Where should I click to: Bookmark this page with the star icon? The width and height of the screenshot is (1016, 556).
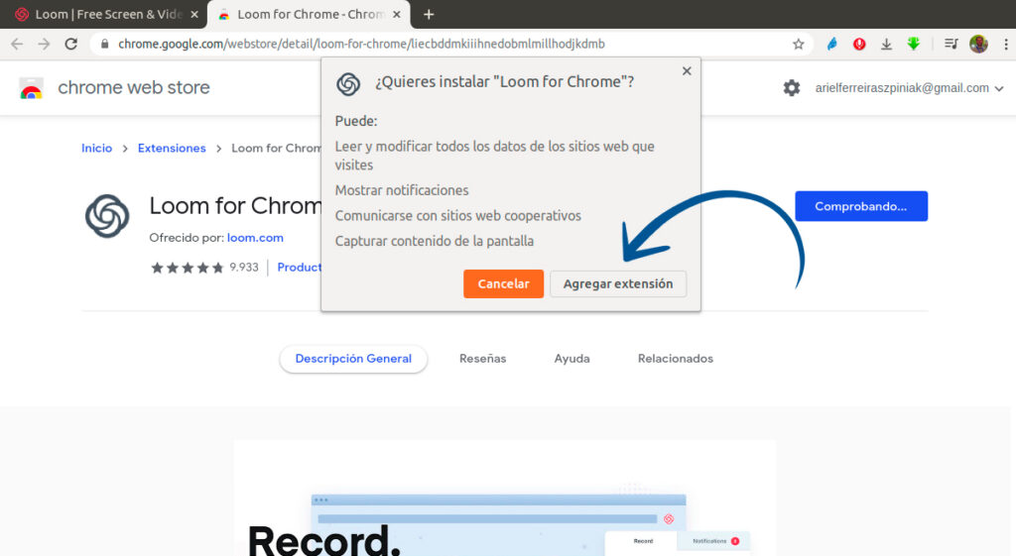click(799, 44)
